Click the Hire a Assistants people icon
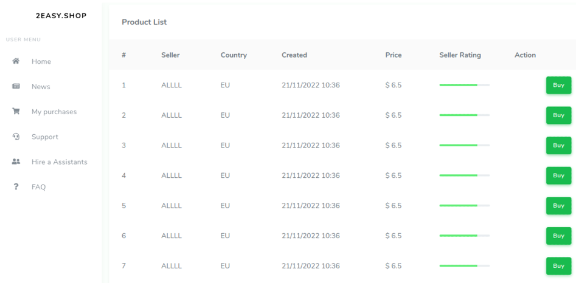The width and height of the screenshot is (576, 283). [x=16, y=162]
